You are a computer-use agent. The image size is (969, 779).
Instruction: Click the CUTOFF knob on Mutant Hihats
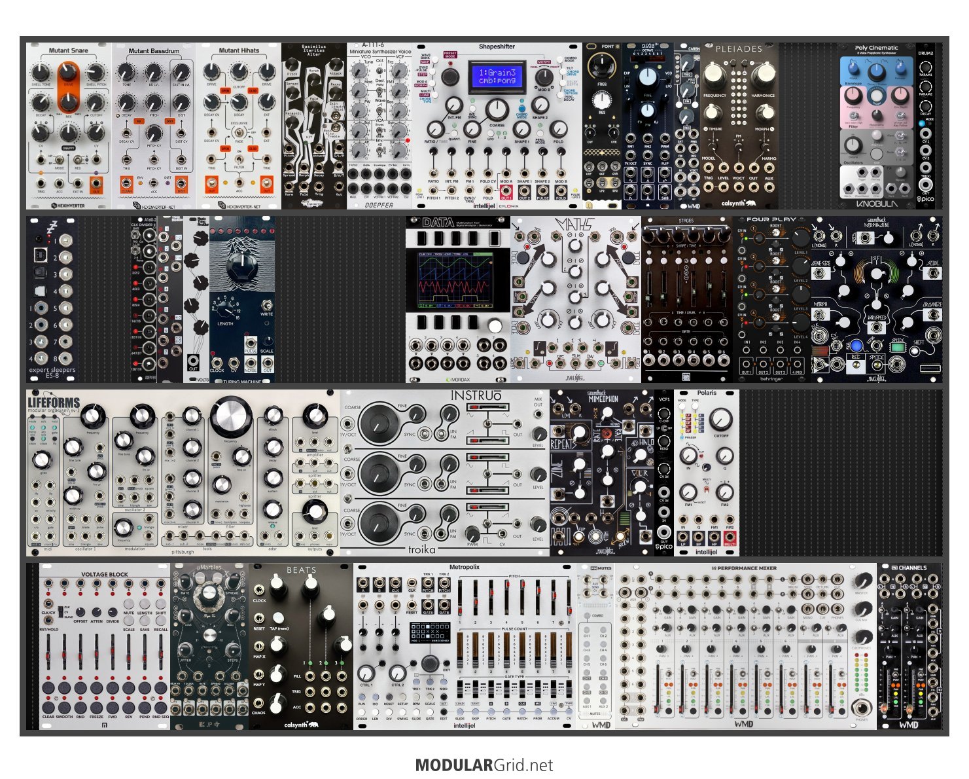click(239, 73)
